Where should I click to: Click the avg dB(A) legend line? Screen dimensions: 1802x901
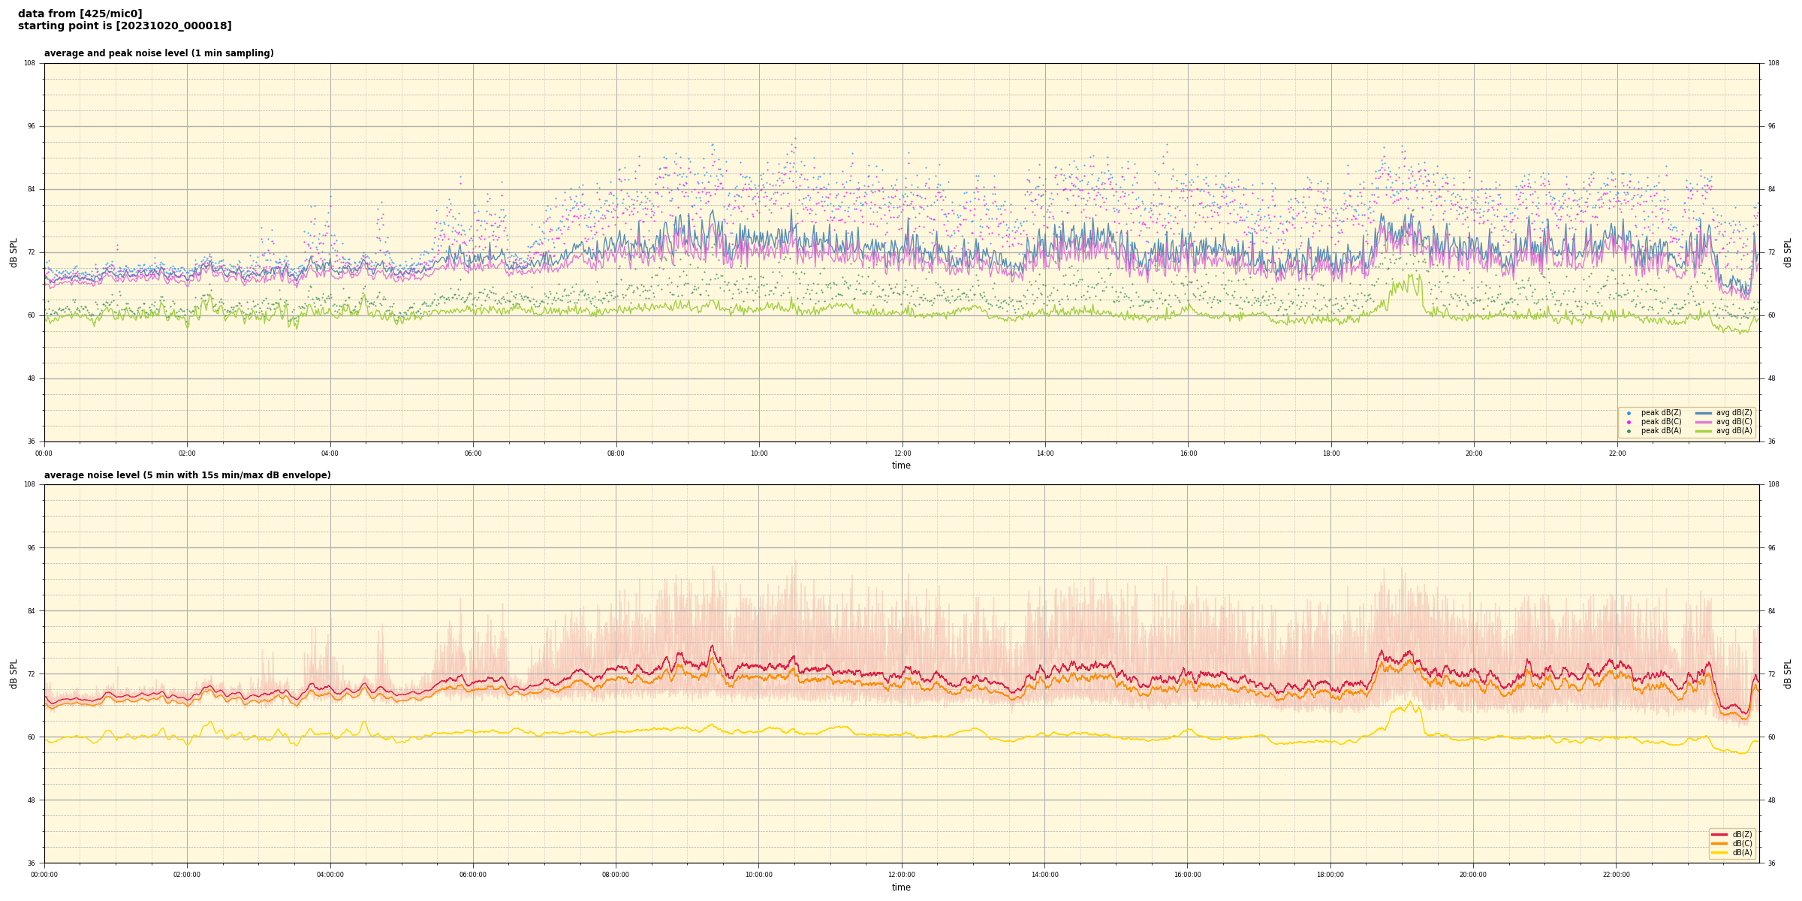pyautogui.click(x=1703, y=431)
